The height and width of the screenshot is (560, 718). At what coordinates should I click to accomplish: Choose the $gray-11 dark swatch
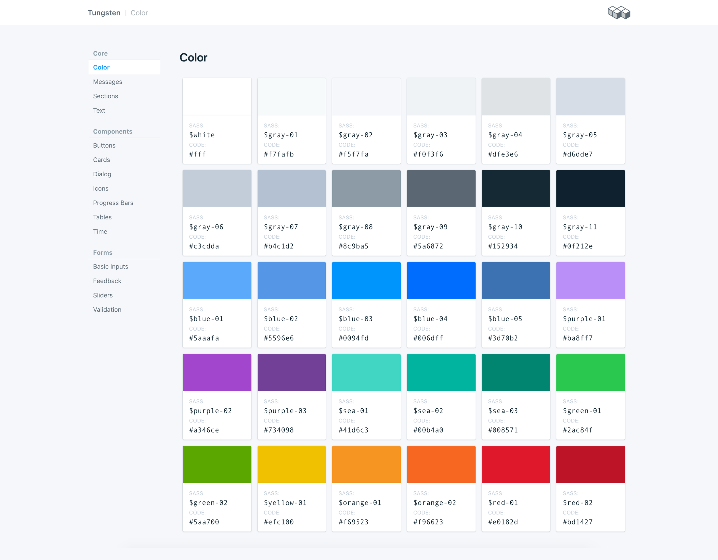pyautogui.click(x=590, y=189)
